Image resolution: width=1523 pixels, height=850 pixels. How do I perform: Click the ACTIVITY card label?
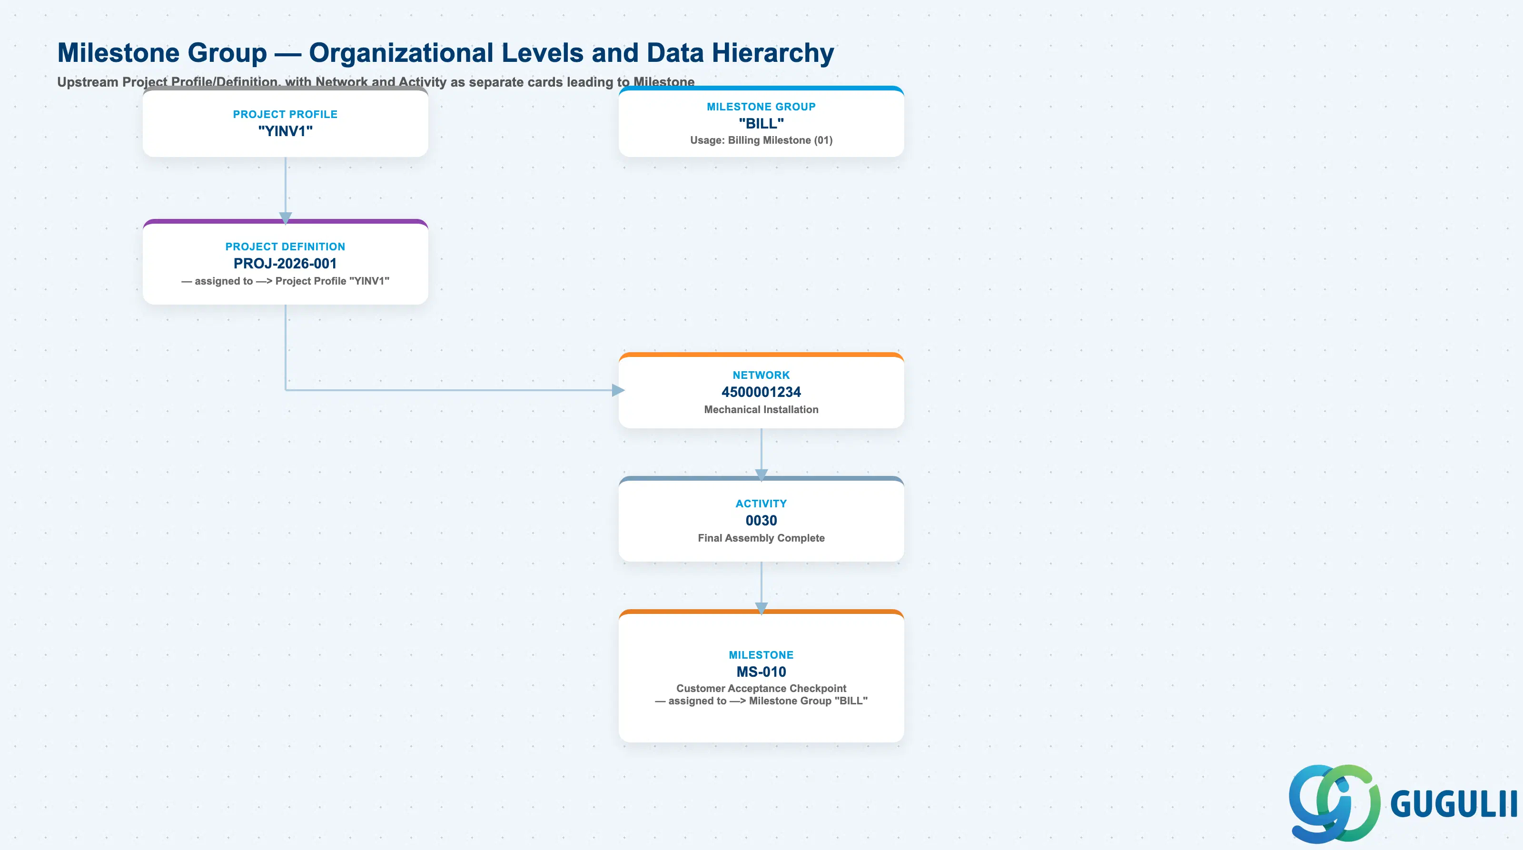[x=761, y=504]
